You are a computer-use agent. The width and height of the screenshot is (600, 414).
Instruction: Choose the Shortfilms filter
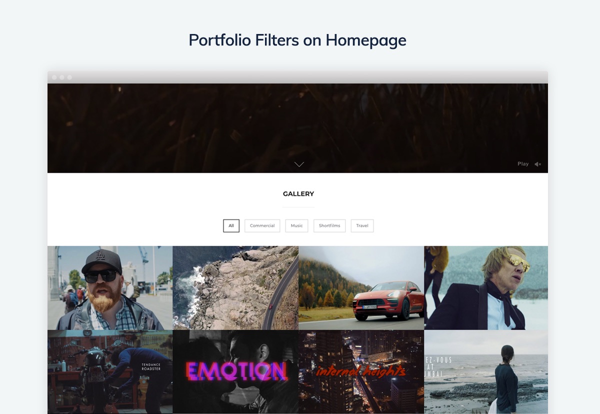pyautogui.click(x=329, y=225)
